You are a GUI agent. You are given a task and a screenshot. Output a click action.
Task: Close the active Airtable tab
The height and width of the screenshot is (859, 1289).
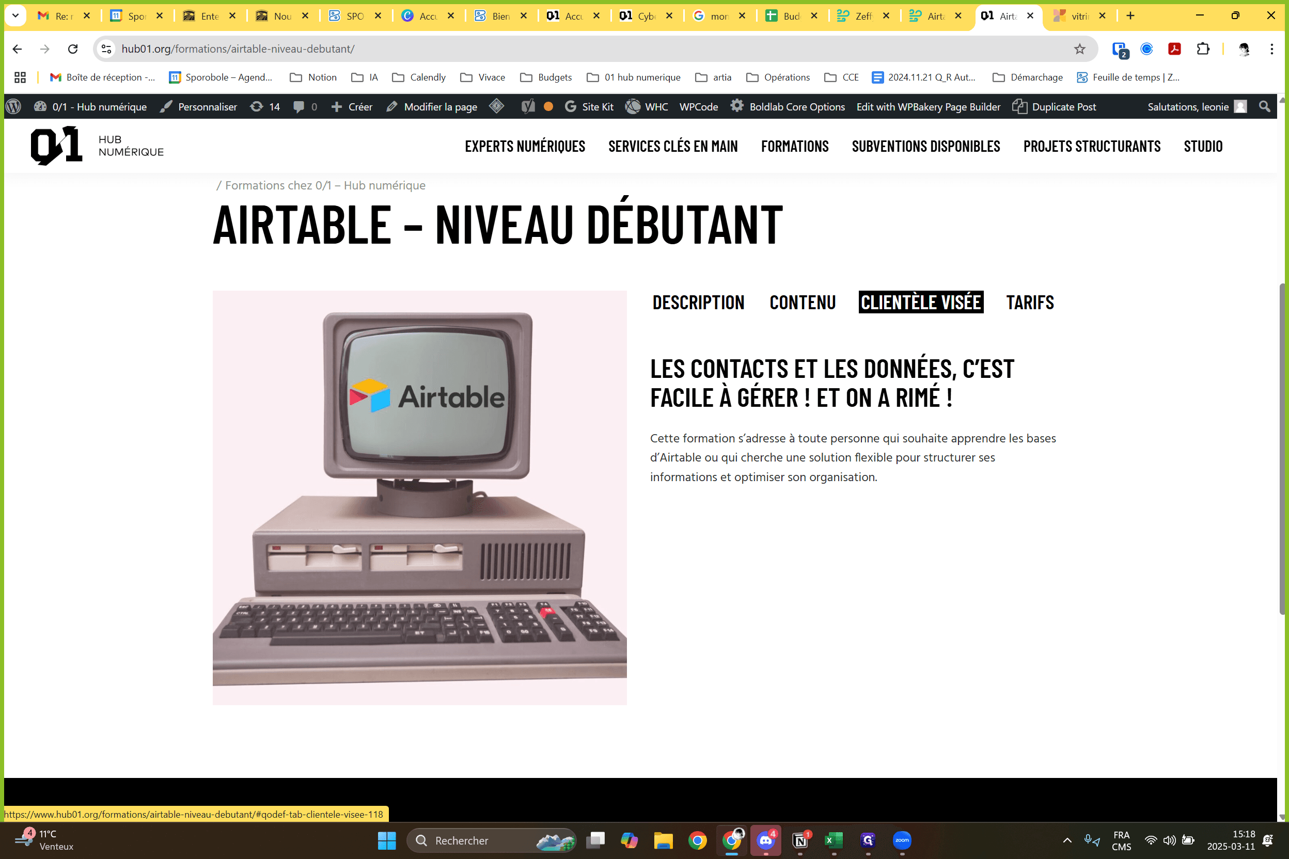(x=1030, y=15)
